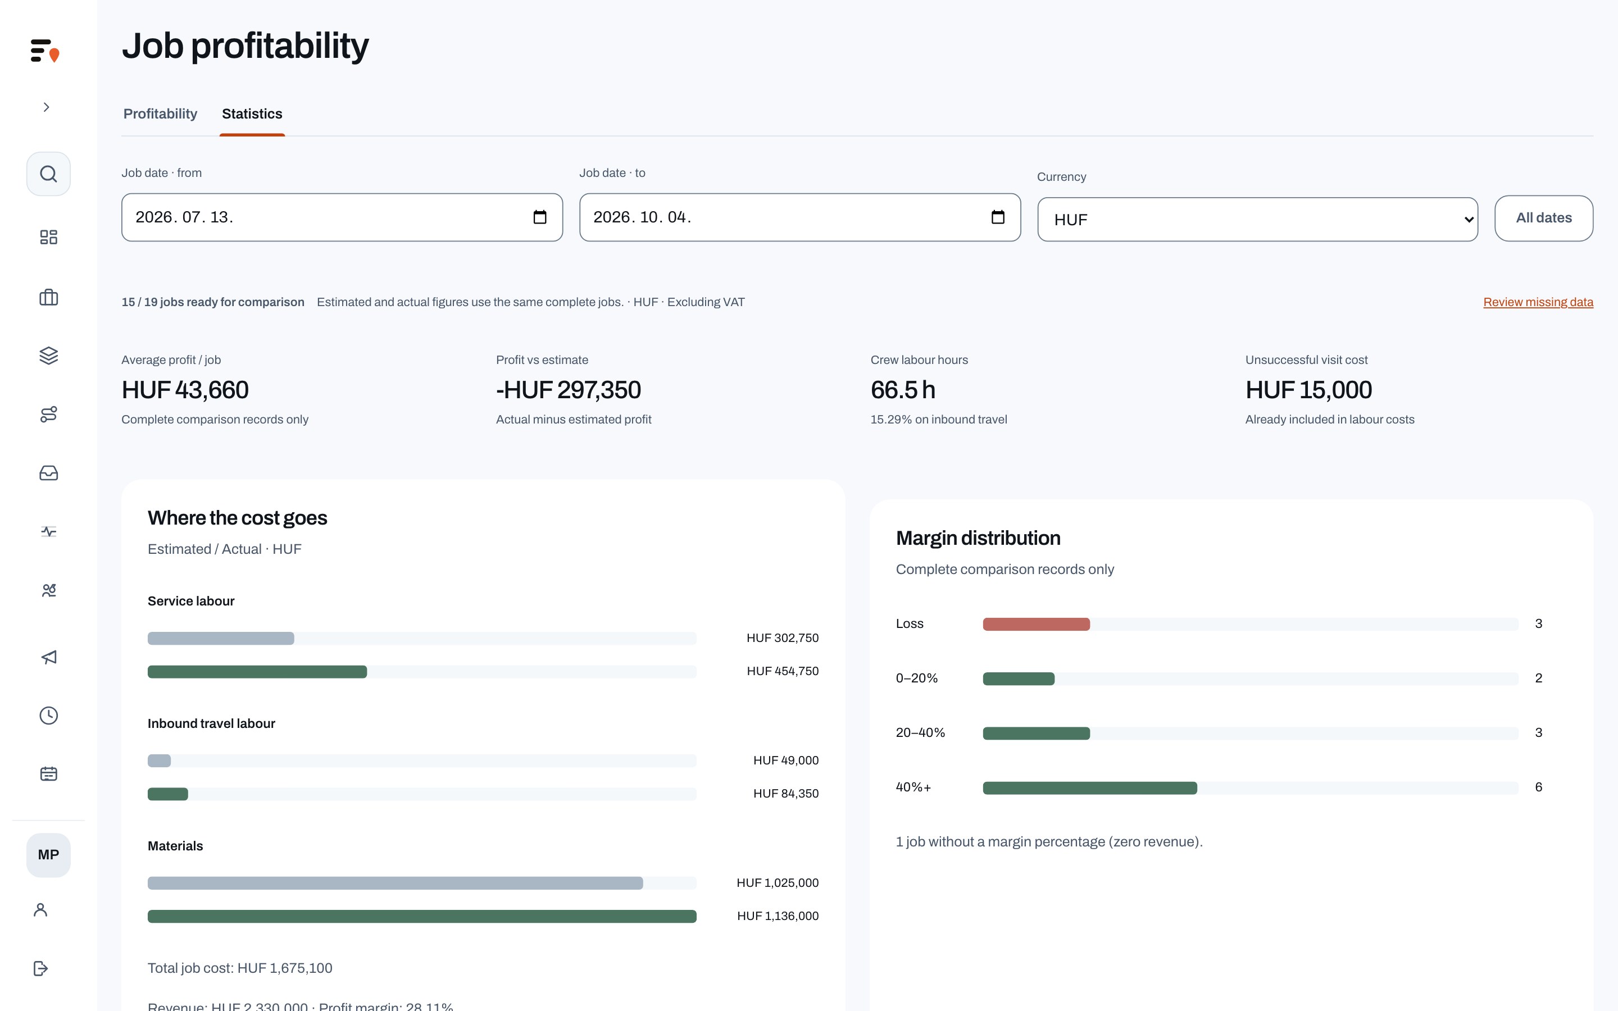The image size is (1618, 1011).
Task: Click the HUF 15,000 unsuccessful visit cost
Action: (1308, 390)
